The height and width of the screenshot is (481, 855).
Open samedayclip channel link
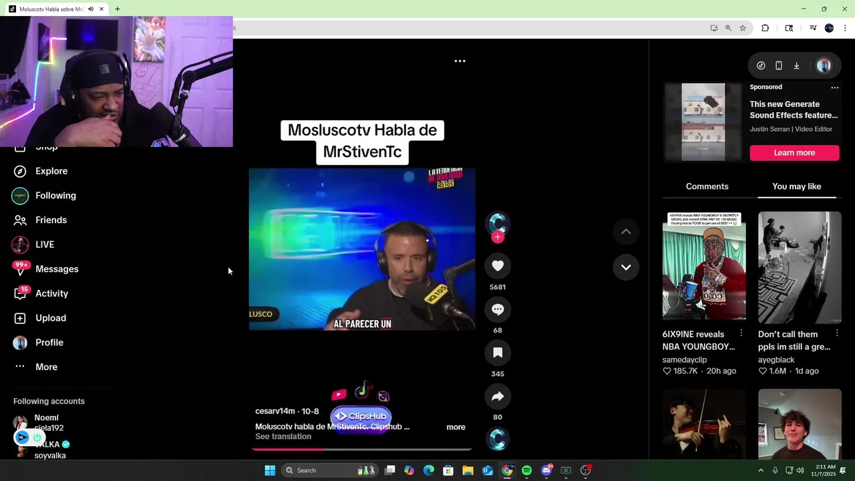pos(685,360)
